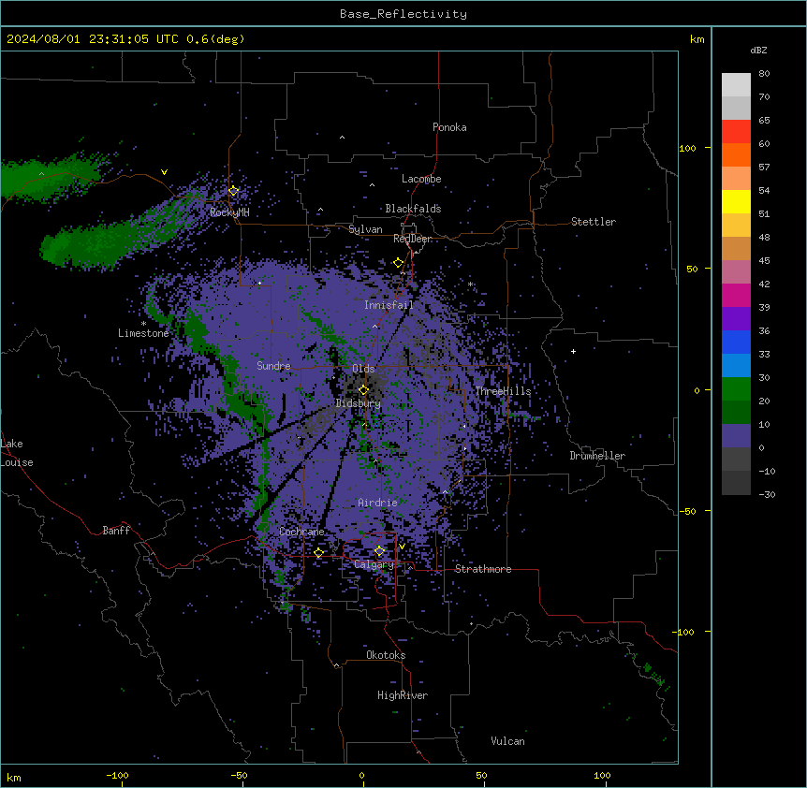
Task: Click the yellow V marker northwest of RockyMH
Action: [164, 172]
